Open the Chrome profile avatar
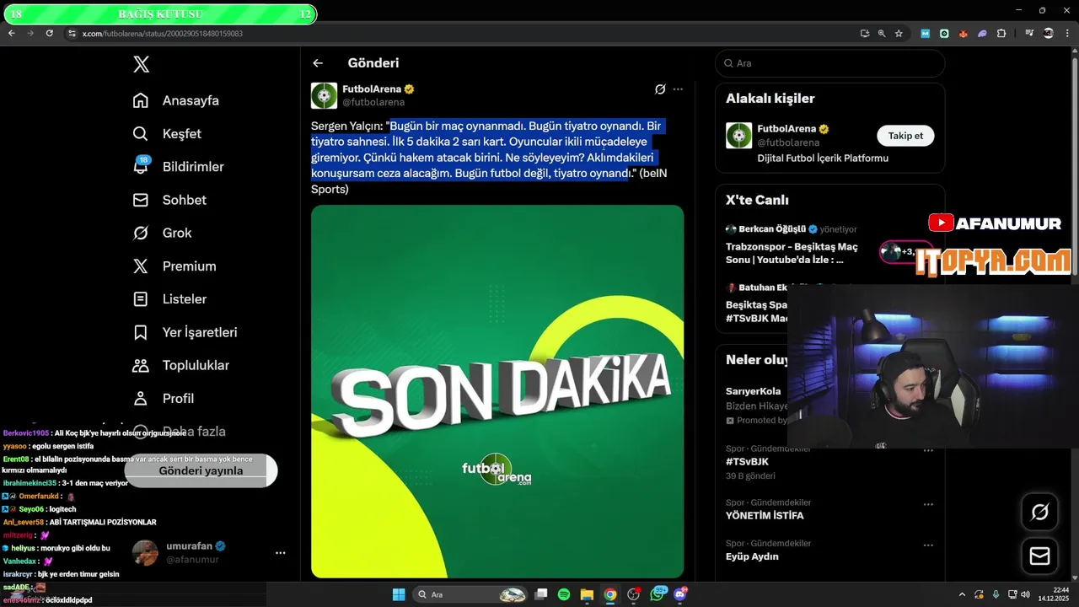This screenshot has width=1079, height=607. (x=1049, y=34)
